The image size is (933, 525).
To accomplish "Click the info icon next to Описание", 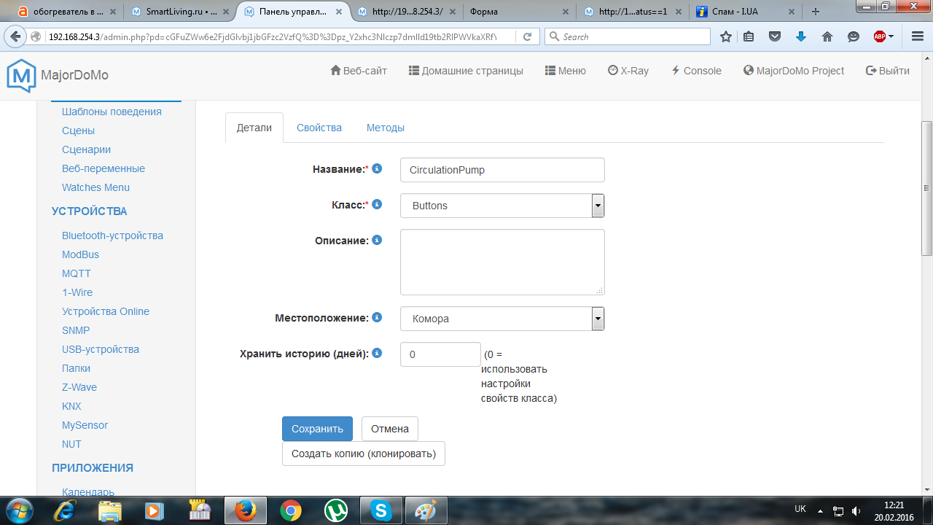I will pyautogui.click(x=377, y=240).
